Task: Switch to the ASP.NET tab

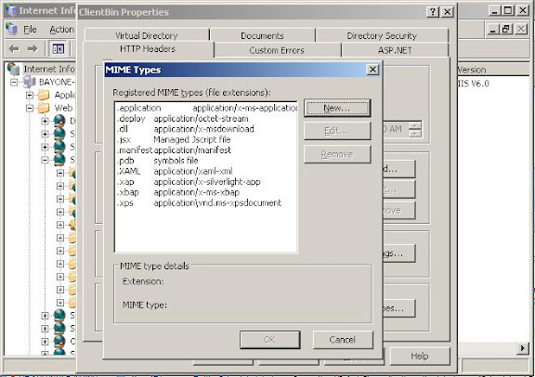Action: [x=395, y=50]
